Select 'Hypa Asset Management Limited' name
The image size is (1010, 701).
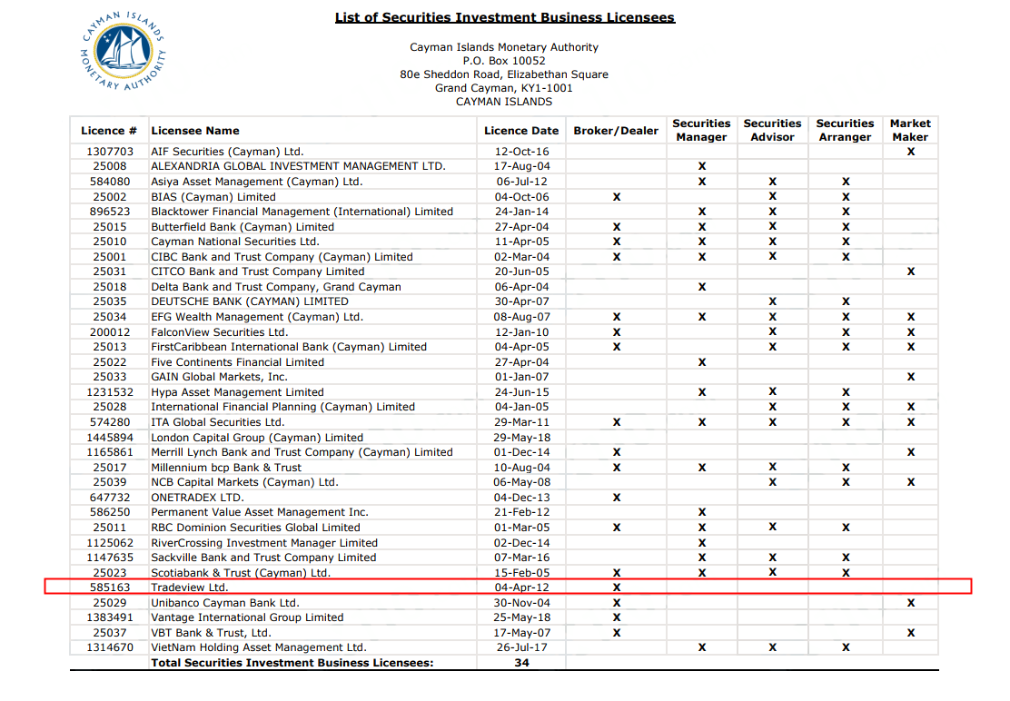click(x=238, y=392)
